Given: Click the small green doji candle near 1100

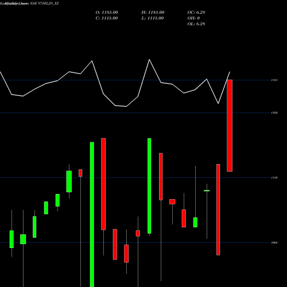Looking at the screenshot, I should coord(207,191).
